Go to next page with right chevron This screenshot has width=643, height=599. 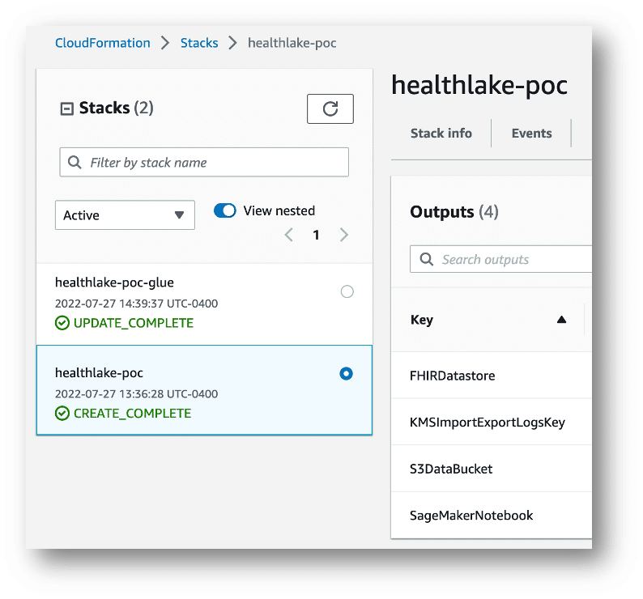344,235
